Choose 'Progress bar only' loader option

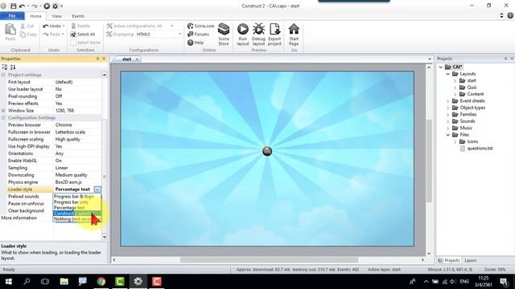coord(77,202)
